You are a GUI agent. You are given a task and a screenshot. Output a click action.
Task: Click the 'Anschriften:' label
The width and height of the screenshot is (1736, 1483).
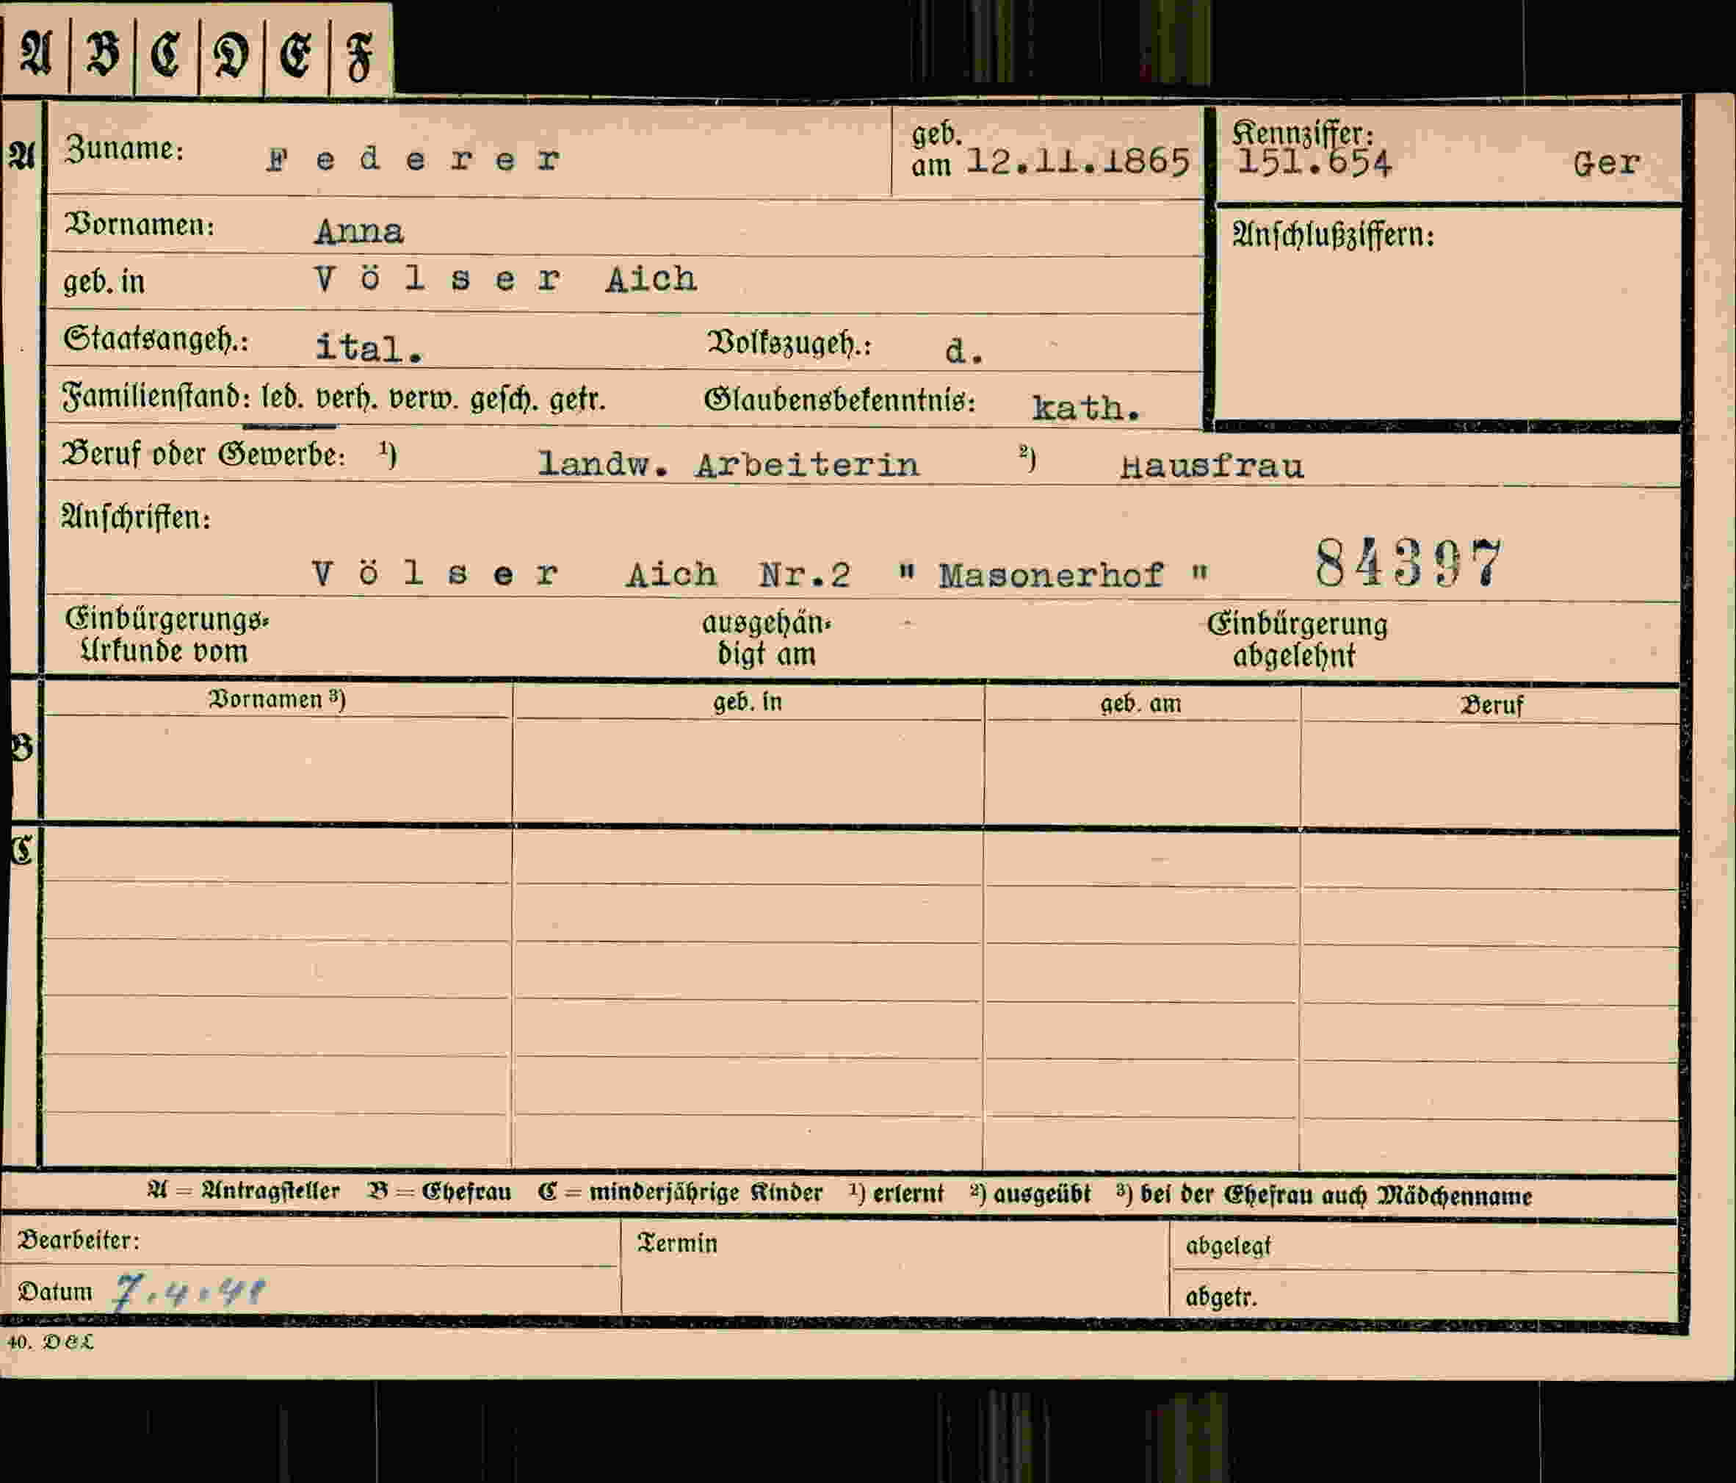136,517
